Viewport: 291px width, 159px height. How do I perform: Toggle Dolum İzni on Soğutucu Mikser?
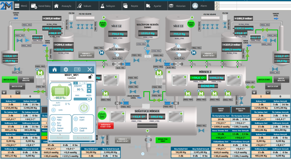tap(102, 115)
